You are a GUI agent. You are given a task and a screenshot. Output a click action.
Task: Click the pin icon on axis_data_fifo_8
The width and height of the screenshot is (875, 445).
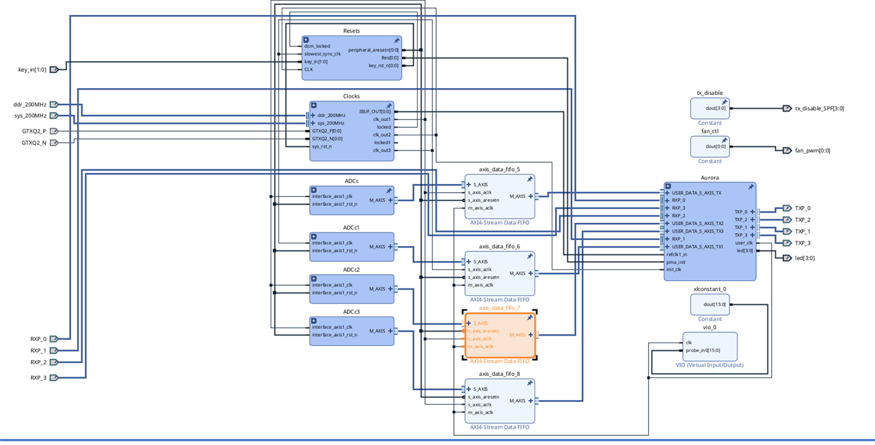[x=530, y=383]
